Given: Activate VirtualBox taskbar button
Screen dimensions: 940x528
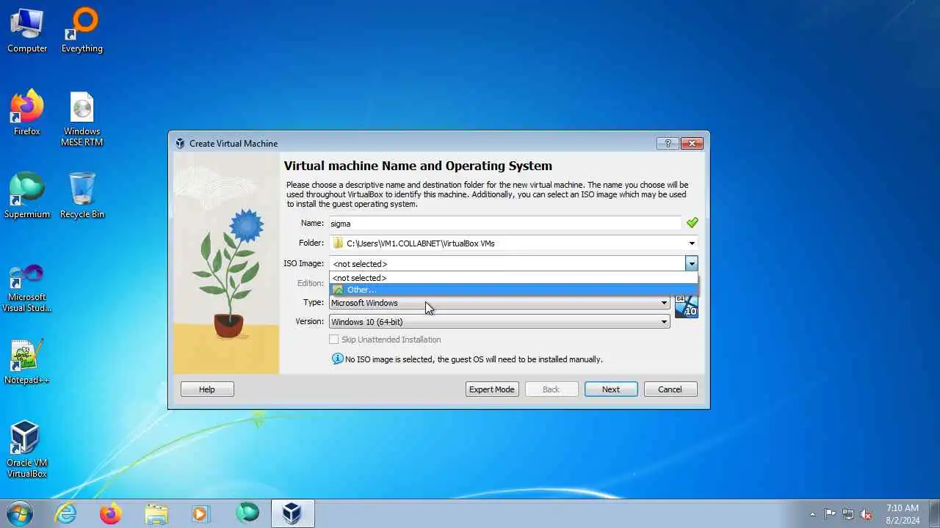Looking at the screenshot, I should tap(292, 513).
